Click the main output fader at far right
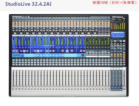139x106 pixels. (125, 87)
